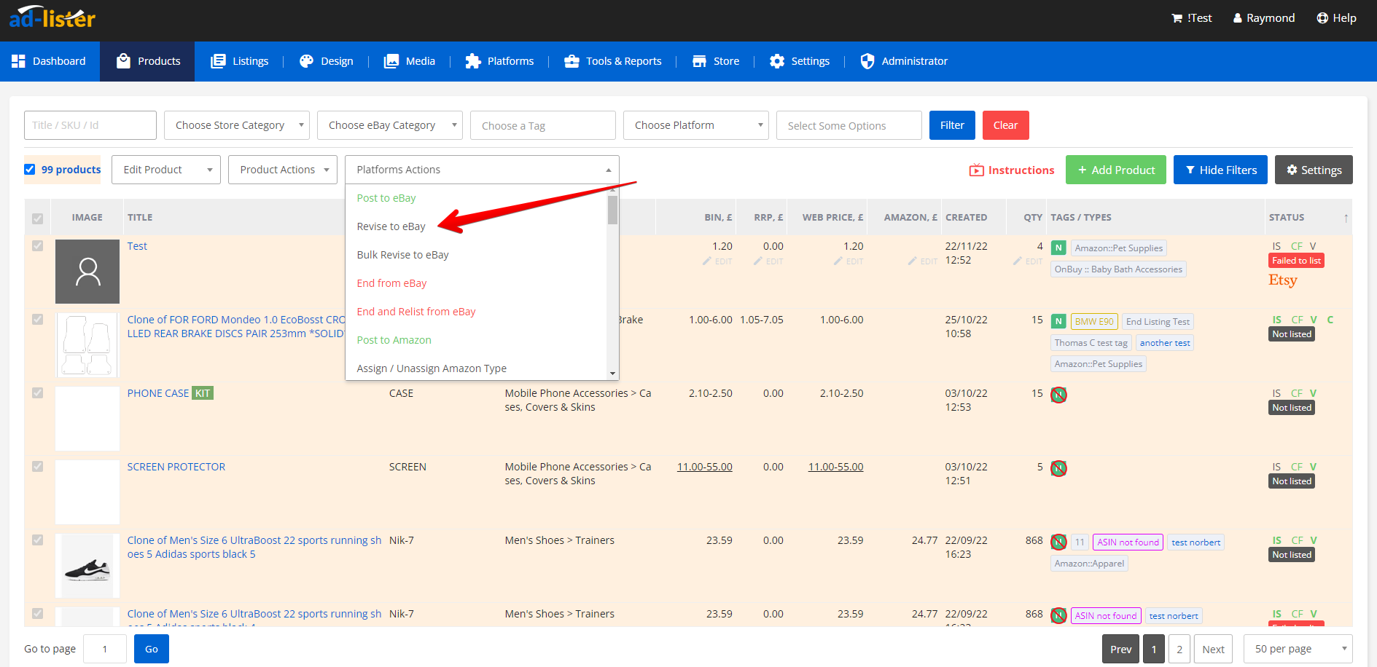Open the Media menu
This screenshot has height=667, width=1377.
[410, 61]
